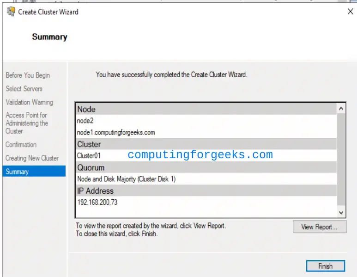Click the IP Address section header
Image resolution: width=357 pixels, height=277 pixels.
click(206, 191)
